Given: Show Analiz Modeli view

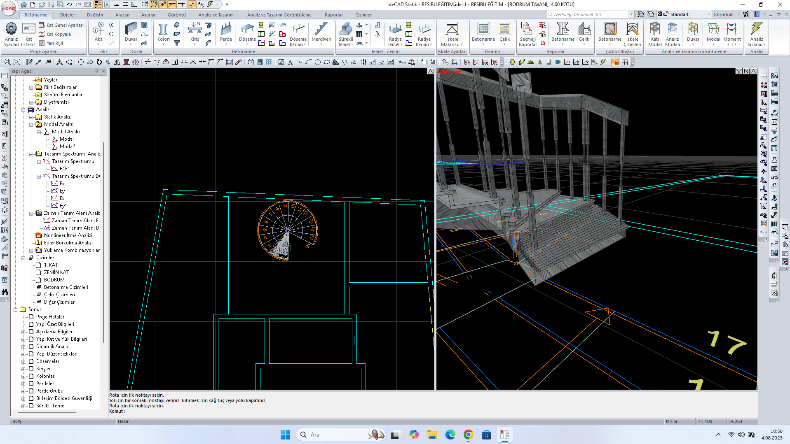Looking at the screenshot, I should 673,35.
